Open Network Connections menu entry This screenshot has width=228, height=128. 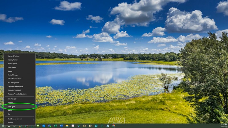(x=14, y=79)
